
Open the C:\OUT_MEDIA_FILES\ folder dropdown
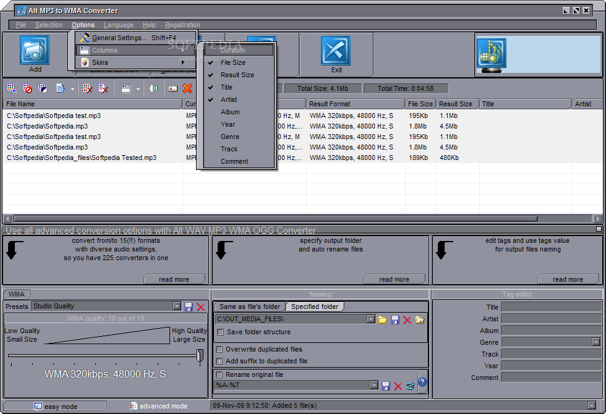371,319
